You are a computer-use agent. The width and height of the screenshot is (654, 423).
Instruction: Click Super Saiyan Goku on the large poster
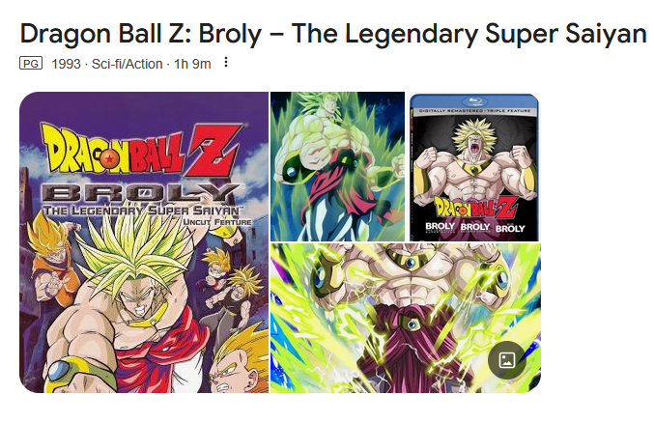[x=54, y=263]
